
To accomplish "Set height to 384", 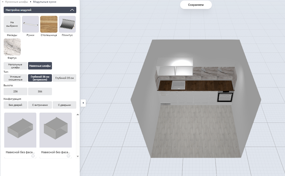I will pyautogui.click(x=40, y=92).
